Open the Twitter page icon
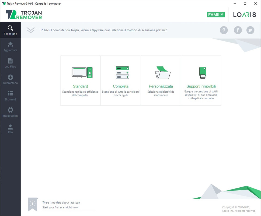 click(x=250, y=30)
